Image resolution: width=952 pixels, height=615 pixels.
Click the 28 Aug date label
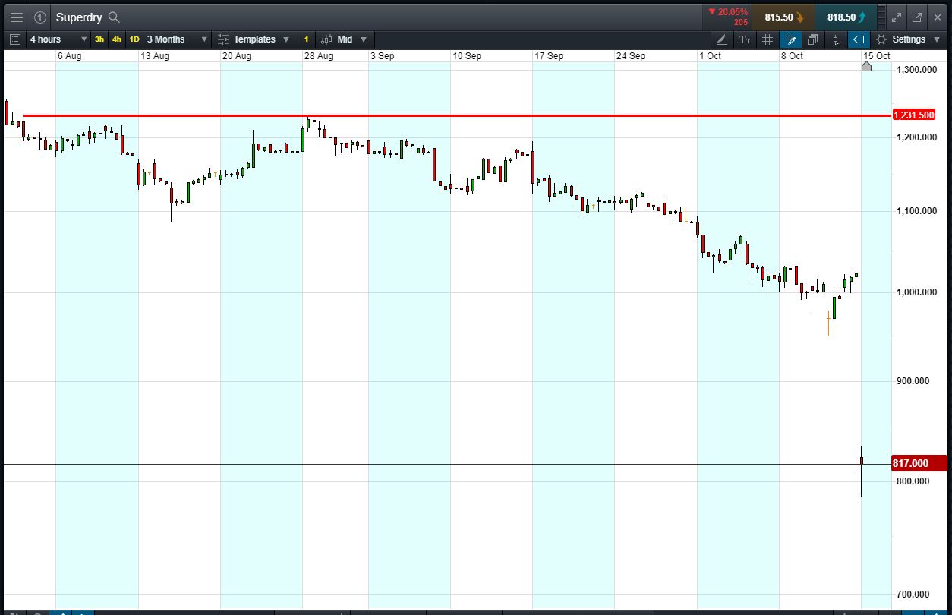point(319,56)
